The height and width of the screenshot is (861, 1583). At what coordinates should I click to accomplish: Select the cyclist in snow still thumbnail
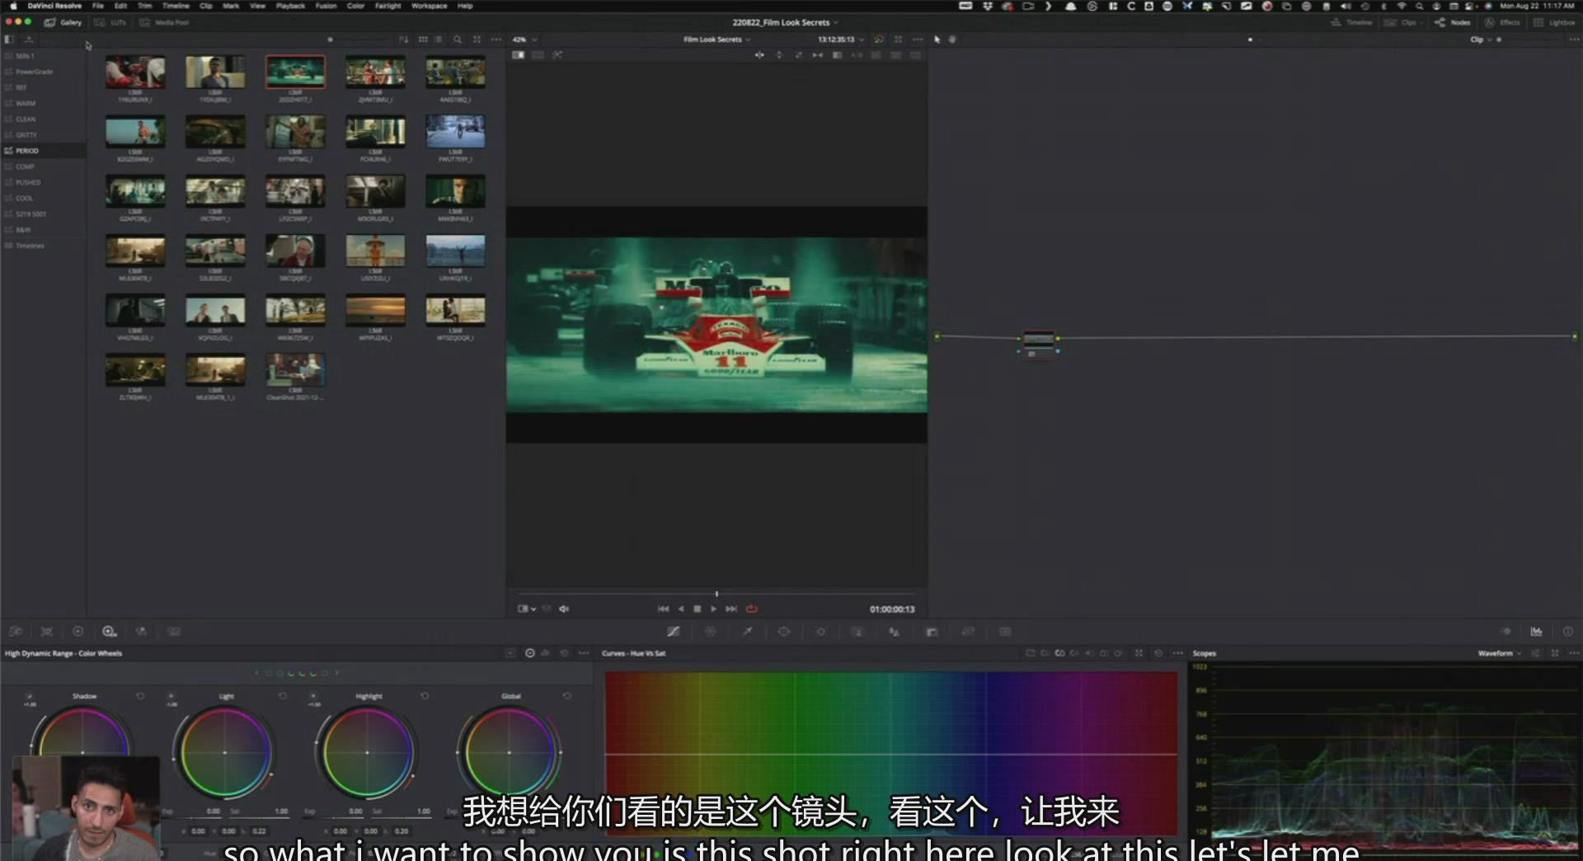pyautogui.click(x=455, y=131)
